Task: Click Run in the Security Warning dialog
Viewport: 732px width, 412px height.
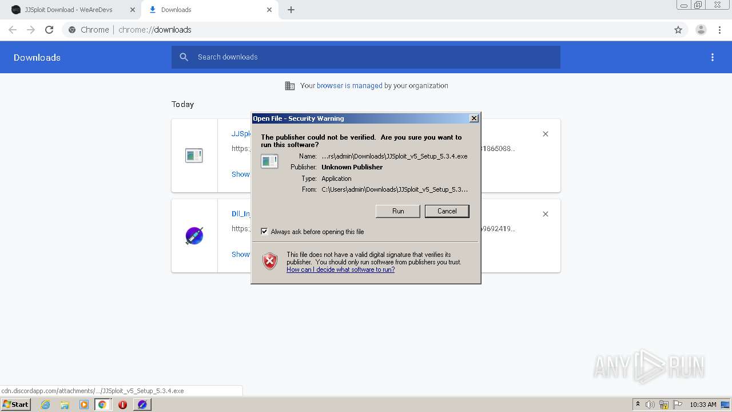Action: [398, 211]
